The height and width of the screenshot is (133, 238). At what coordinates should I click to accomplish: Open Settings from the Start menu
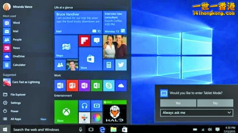click(15, 103)
